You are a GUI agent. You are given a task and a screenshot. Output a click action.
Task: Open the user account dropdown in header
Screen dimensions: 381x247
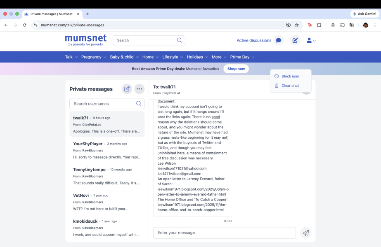coord(311,40)
